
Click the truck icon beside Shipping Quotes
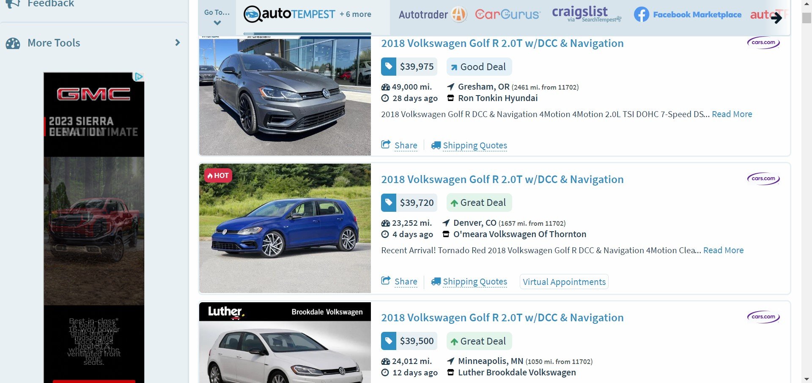point(436,145)
